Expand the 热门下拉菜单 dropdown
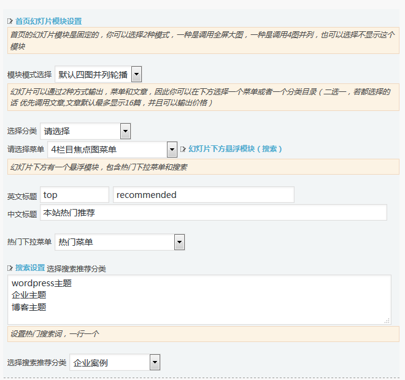405x380 pixels. point(120,242)
